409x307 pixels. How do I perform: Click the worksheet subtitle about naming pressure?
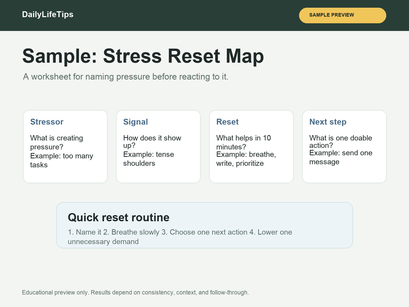point(126,76)
